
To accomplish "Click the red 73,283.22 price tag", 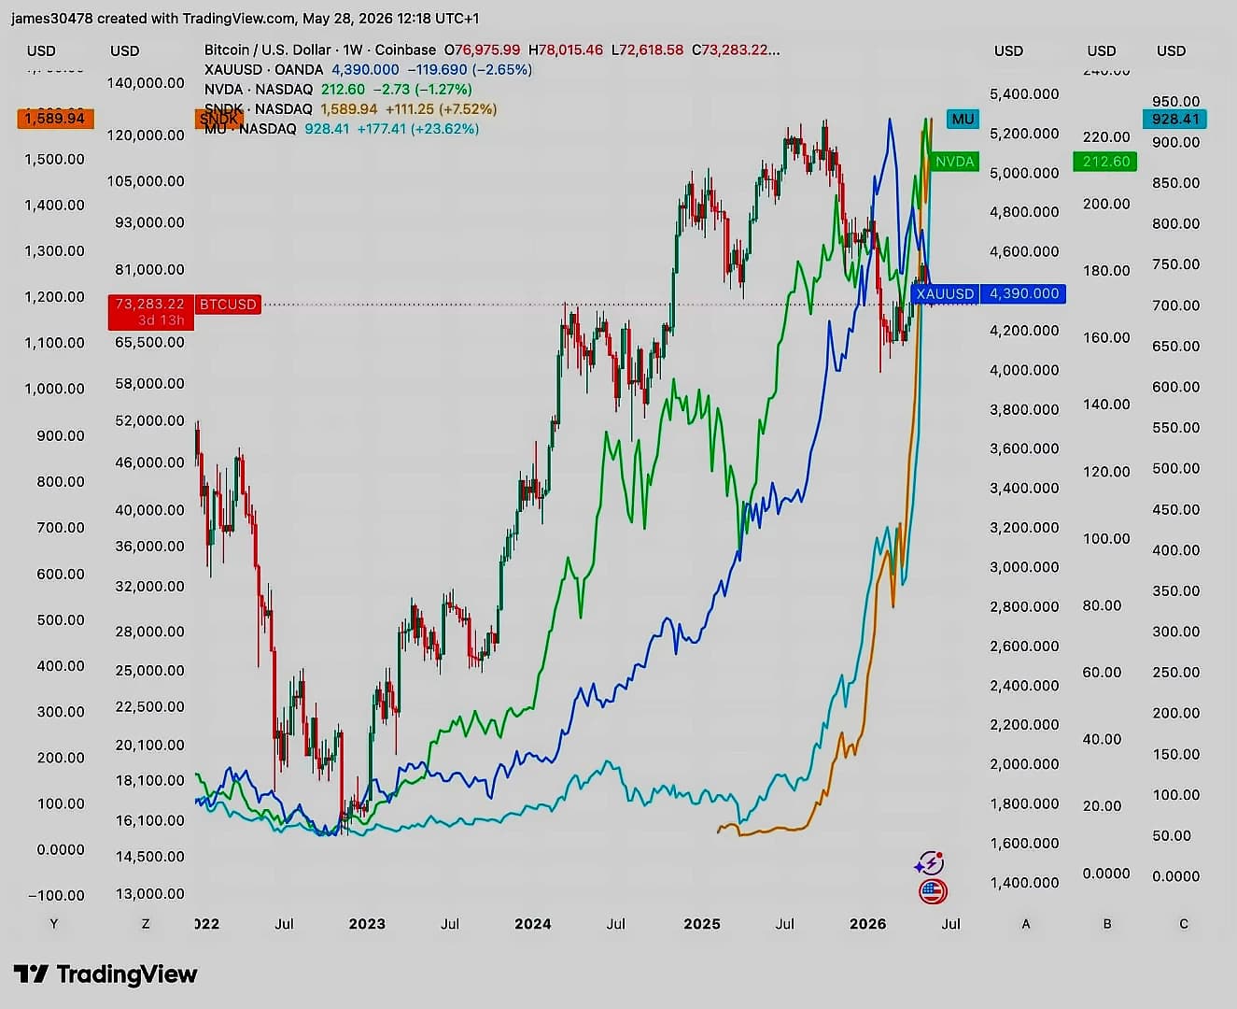I will pos(149,312).
